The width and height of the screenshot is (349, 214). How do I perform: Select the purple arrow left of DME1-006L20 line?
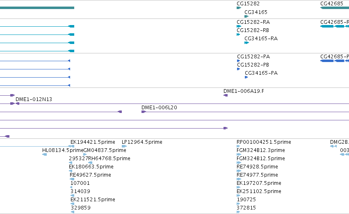tap(144, 112)
